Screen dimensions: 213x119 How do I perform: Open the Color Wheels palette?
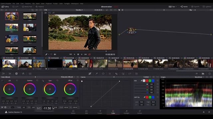pyautogui.click(x=16, y=73)
